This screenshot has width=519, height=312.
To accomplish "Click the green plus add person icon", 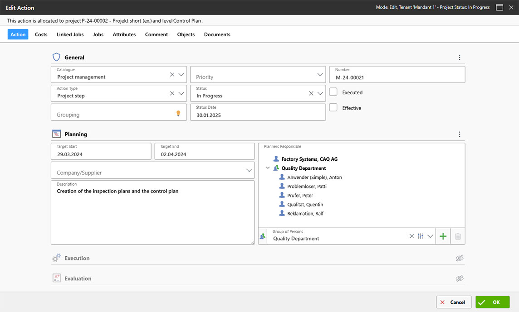I will [443, 236].
